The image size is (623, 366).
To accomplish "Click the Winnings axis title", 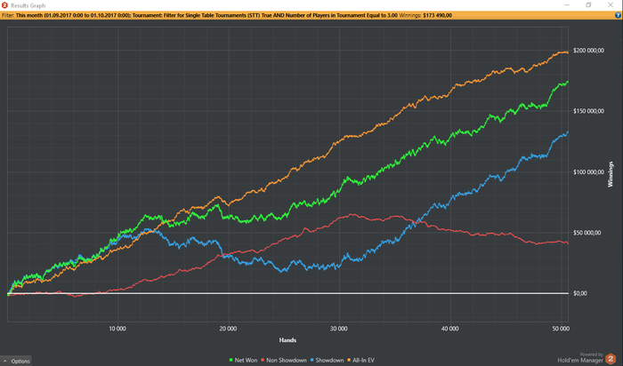I will click(611, 174).
